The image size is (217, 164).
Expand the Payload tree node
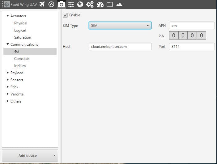(x=8, y=73)
